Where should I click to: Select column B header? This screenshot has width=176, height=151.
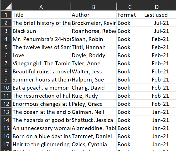tap(94, 7)
